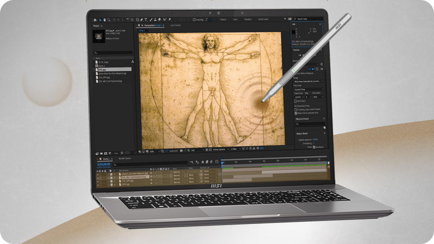Viewport: 434px width, 244px height.
Task: Click the audio speaker icon in Preview panel
Action: click(314, 69)
